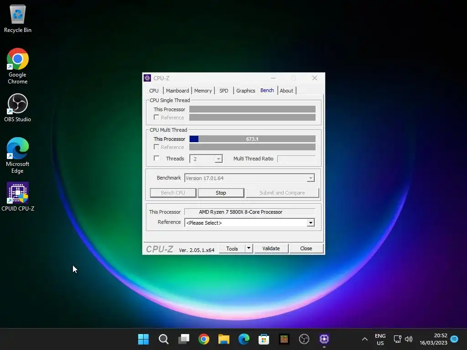Image resolution: width=467 pixels, height=350 pixels.
Task: Open the About tab
Action: pyautogui.click(x=286, y=91)
